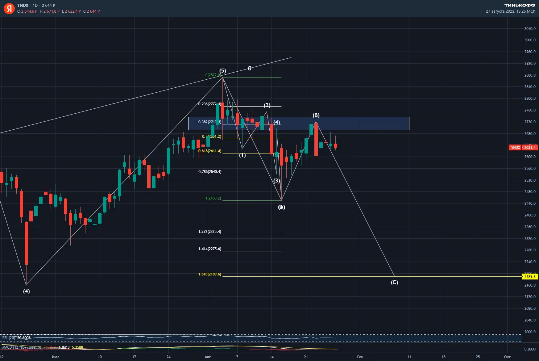
Task: Select the 0.786(2540.4) Fibonacci level label
Action: [x=210, y=172]
